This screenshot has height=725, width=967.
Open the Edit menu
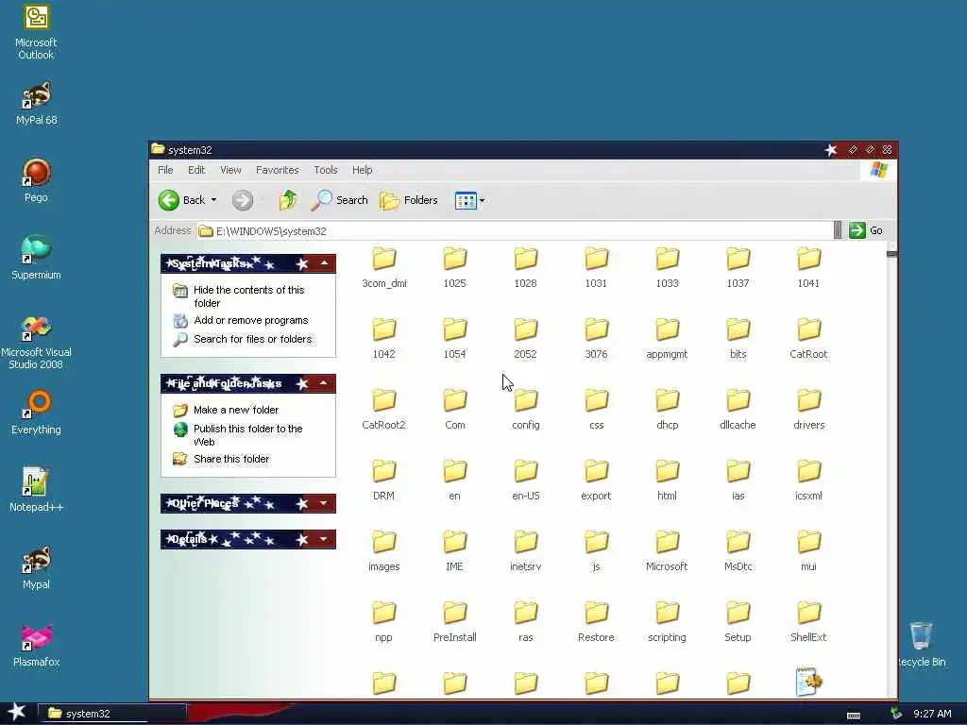tap(196, 170)
